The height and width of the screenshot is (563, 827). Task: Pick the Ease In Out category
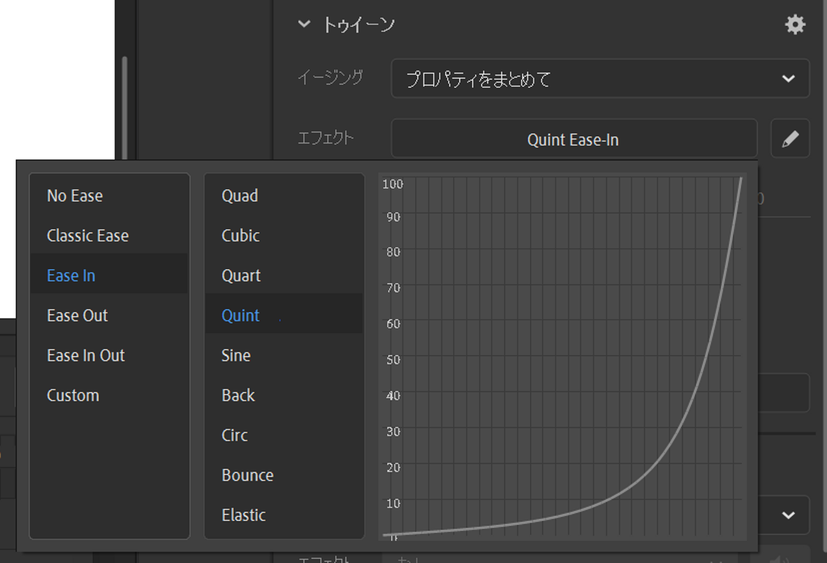point(86,356)
